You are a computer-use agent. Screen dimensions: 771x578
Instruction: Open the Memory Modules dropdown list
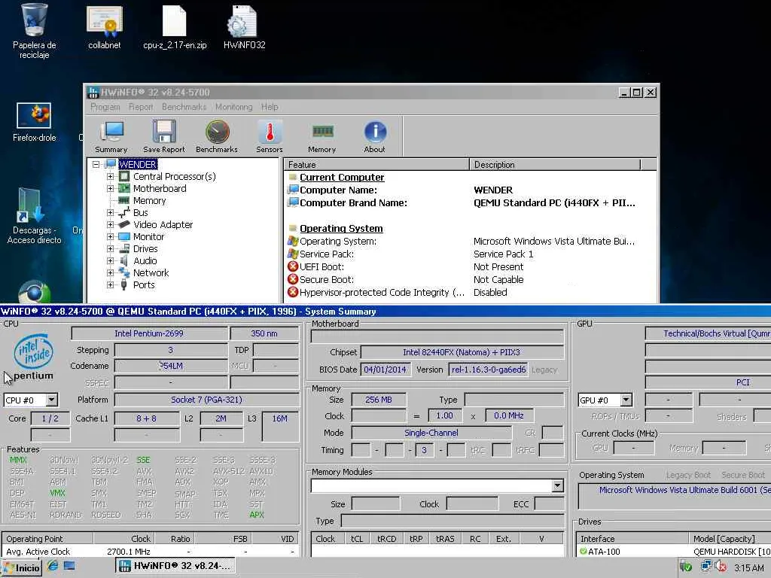coord(557,486)
